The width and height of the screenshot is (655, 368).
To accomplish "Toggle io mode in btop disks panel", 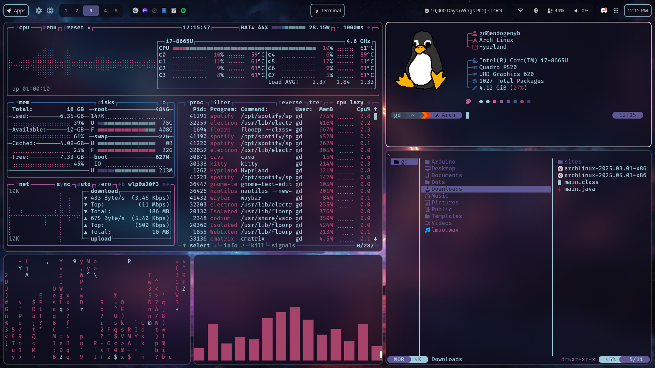I will pos(162,102).
